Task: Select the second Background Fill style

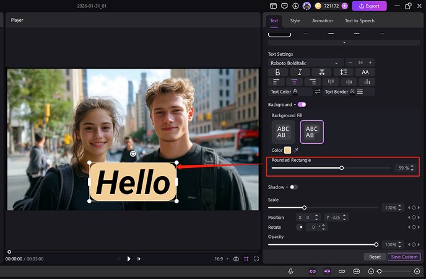Action: click(311, 132)
